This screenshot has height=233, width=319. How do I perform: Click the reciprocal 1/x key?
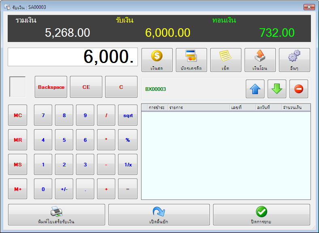128,164
